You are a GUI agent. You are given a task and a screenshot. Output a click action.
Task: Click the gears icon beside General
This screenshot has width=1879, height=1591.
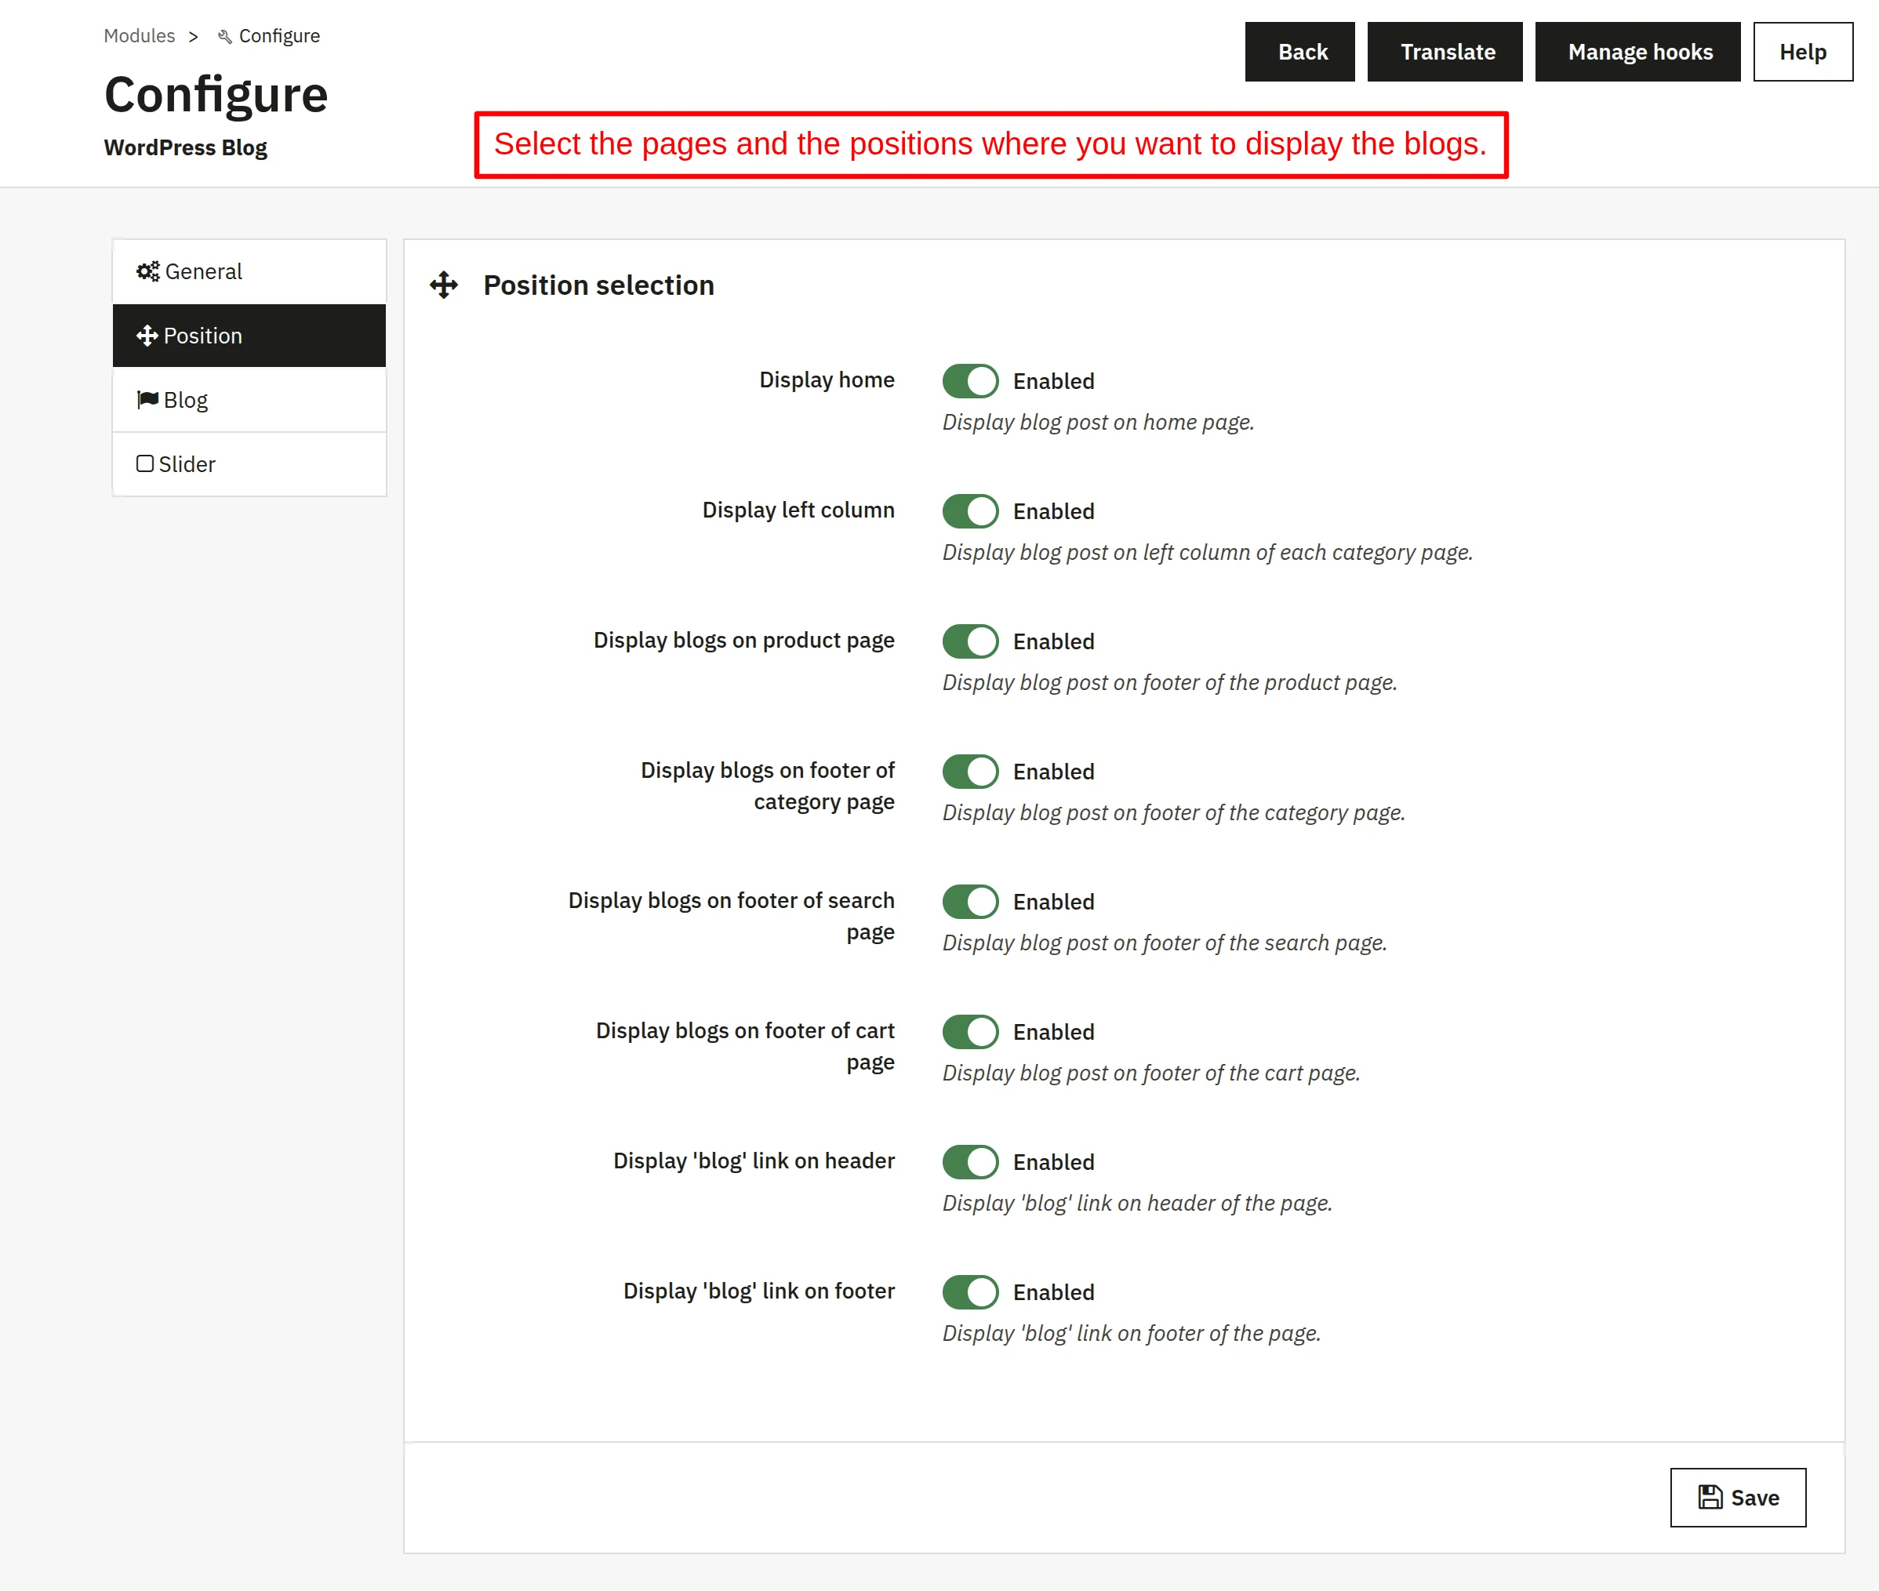point(148,271)
